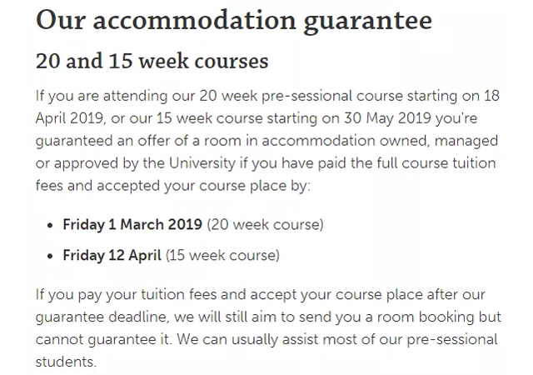Click the words '20 week pre-sessional course'

click(275, 94)
